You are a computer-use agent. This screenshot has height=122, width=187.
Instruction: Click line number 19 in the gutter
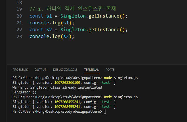pyautogui.click(x=19, y=9)
